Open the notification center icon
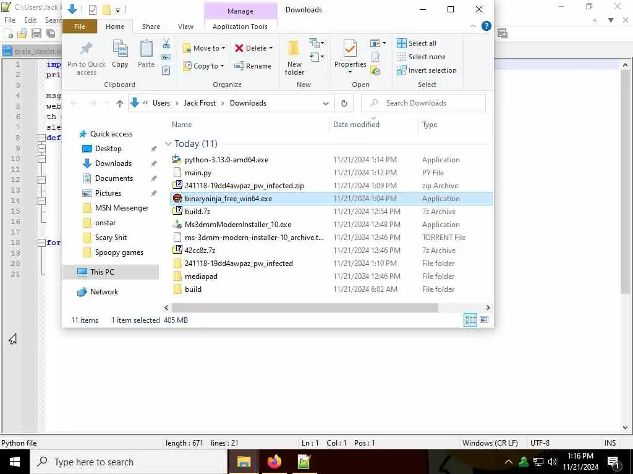This screenshot has height=474, width=633. (613, 462)
